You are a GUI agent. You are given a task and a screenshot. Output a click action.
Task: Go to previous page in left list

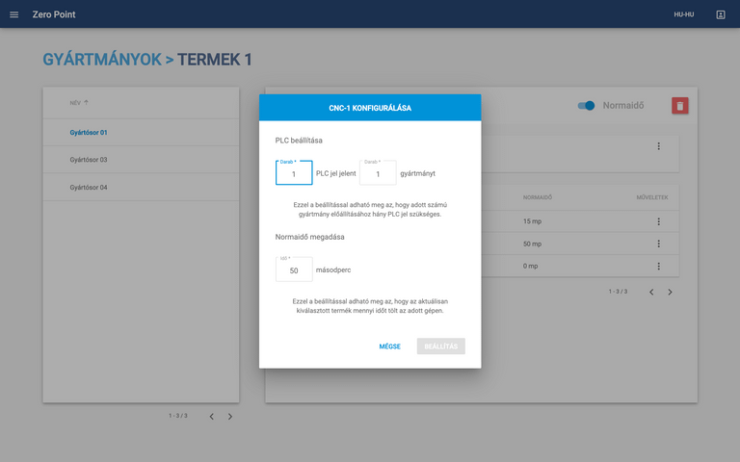(212, 417)
